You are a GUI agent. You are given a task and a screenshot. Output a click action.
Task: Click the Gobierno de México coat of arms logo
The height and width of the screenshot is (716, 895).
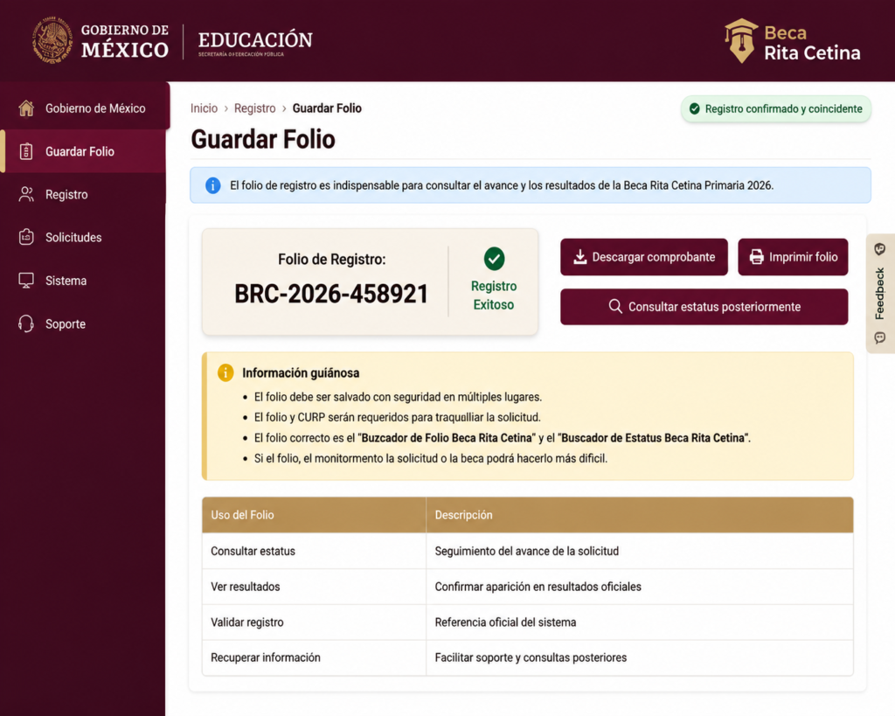click(52, 40)
